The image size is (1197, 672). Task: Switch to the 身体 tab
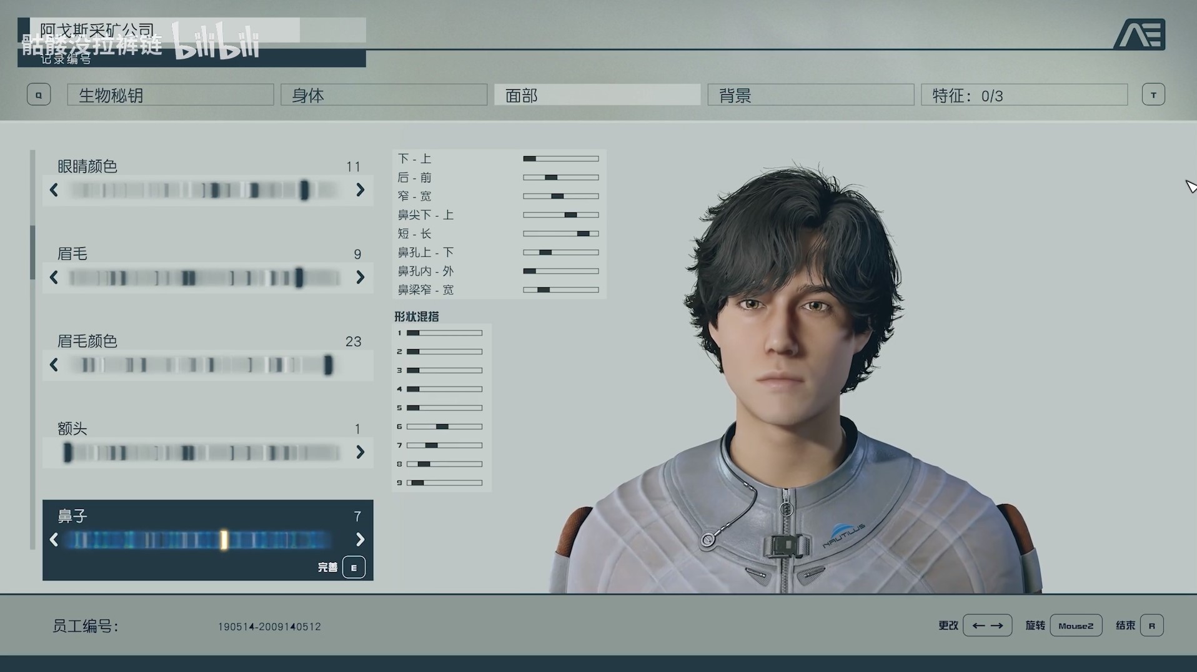point(384,95)
